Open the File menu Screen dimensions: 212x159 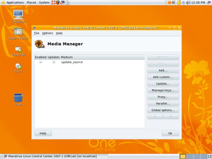click(x=36, y=33)
